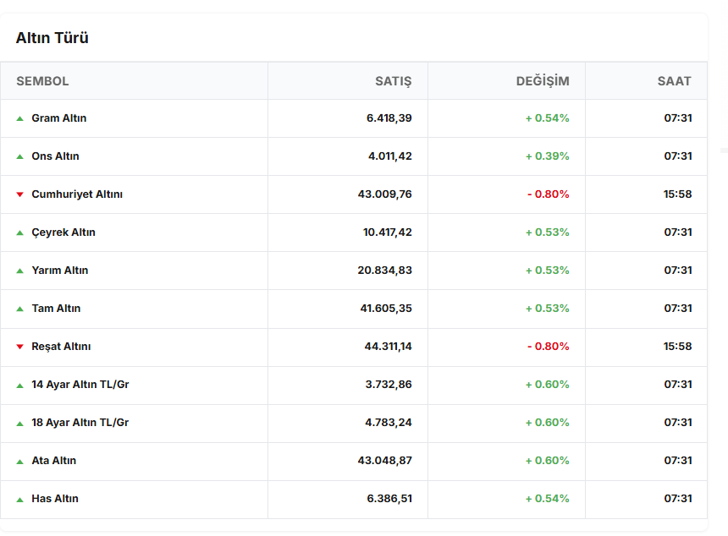The height and width of the screenshot is (536, 728).
Task: Click the up arrow beside 18 Ayar Altın
Action: pos(20,424)
